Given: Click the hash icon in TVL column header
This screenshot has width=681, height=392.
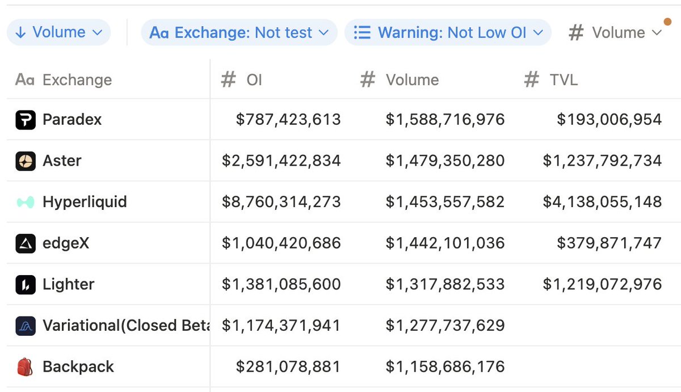Looking at the screenshot, I should [x=531, y=80].
